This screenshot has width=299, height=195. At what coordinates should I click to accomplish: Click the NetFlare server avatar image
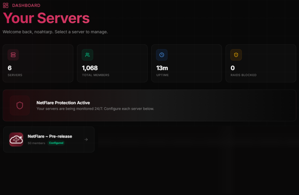16,139
